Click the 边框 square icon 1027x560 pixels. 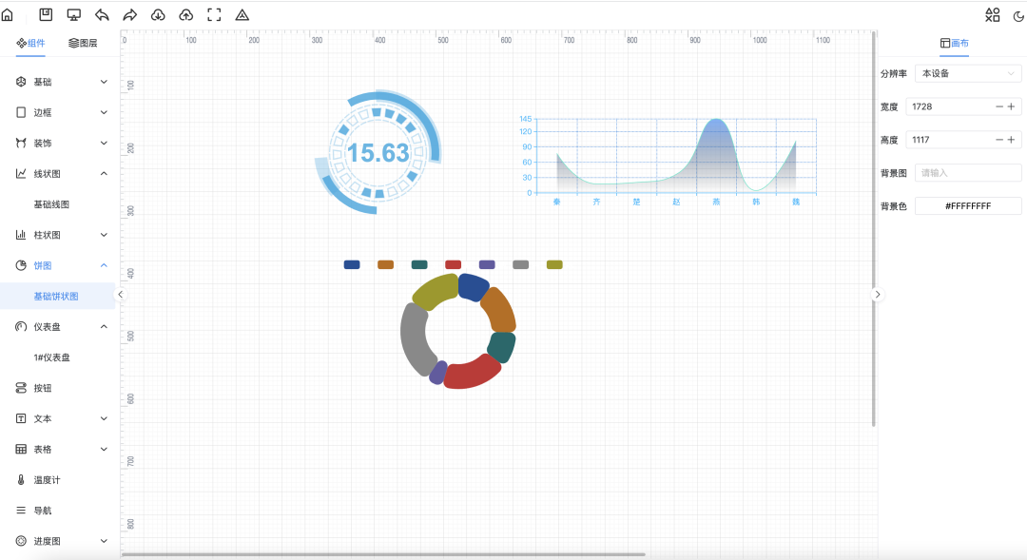pyautogui.click(x=21, y=112)
